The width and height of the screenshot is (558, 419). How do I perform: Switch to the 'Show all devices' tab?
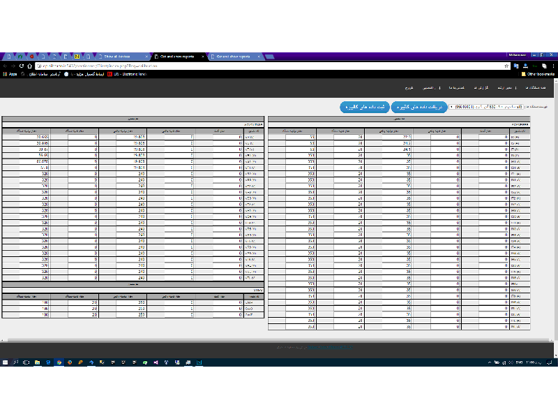122,56
